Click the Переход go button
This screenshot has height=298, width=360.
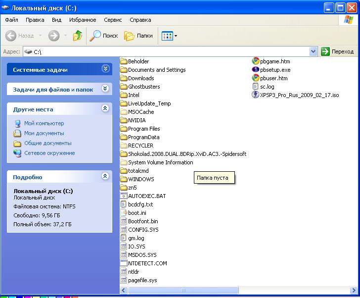point(338,51)
